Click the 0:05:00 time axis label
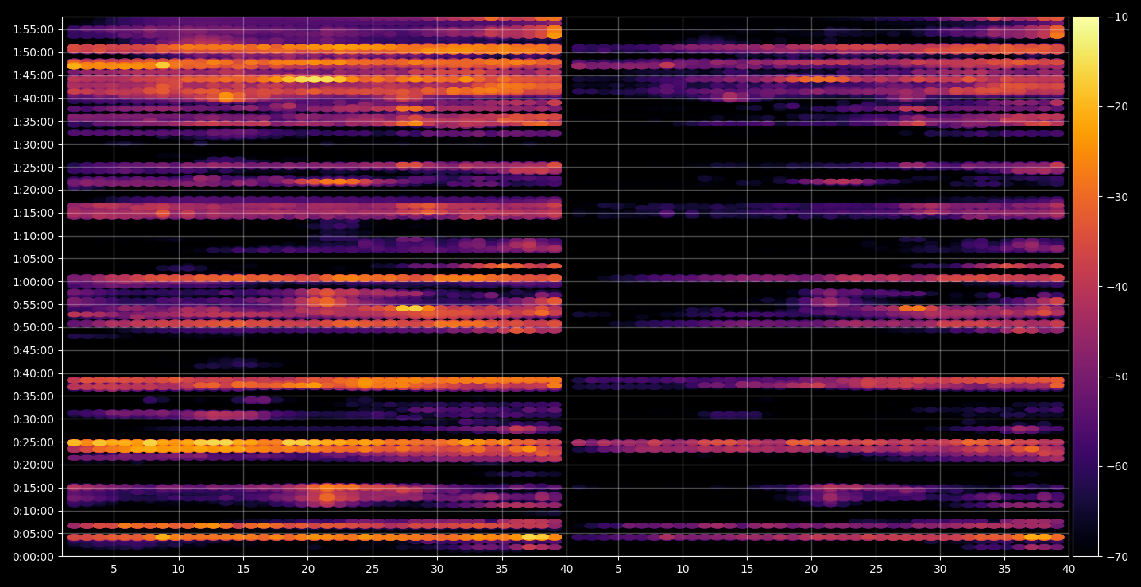 point(33,534)
